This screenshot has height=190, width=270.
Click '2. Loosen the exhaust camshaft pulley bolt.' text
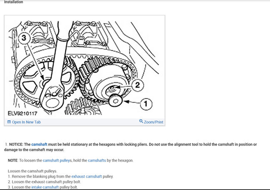click(x=44, y=182)
